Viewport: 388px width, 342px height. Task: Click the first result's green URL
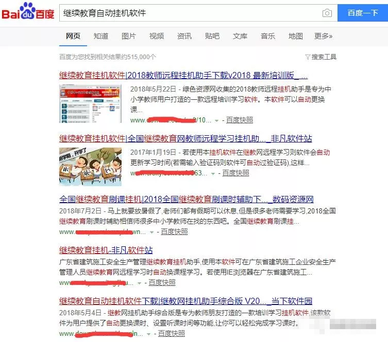point(171,120)
